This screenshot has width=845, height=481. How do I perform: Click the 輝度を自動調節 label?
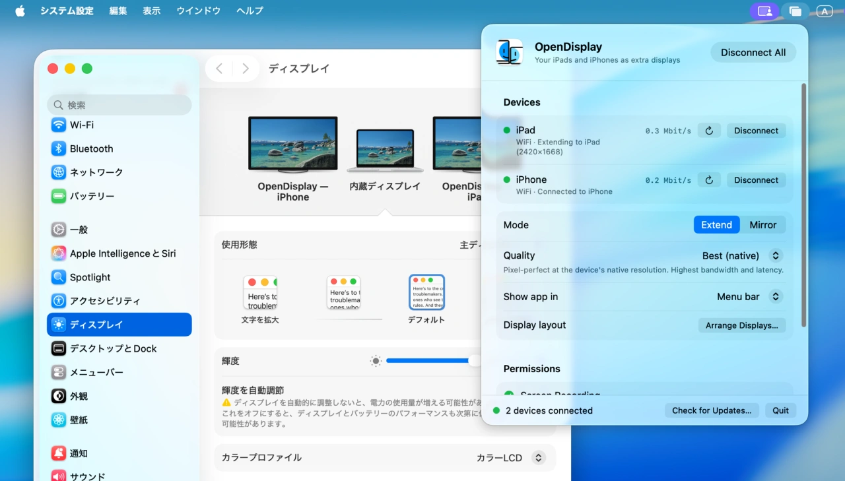click(253, 391)
